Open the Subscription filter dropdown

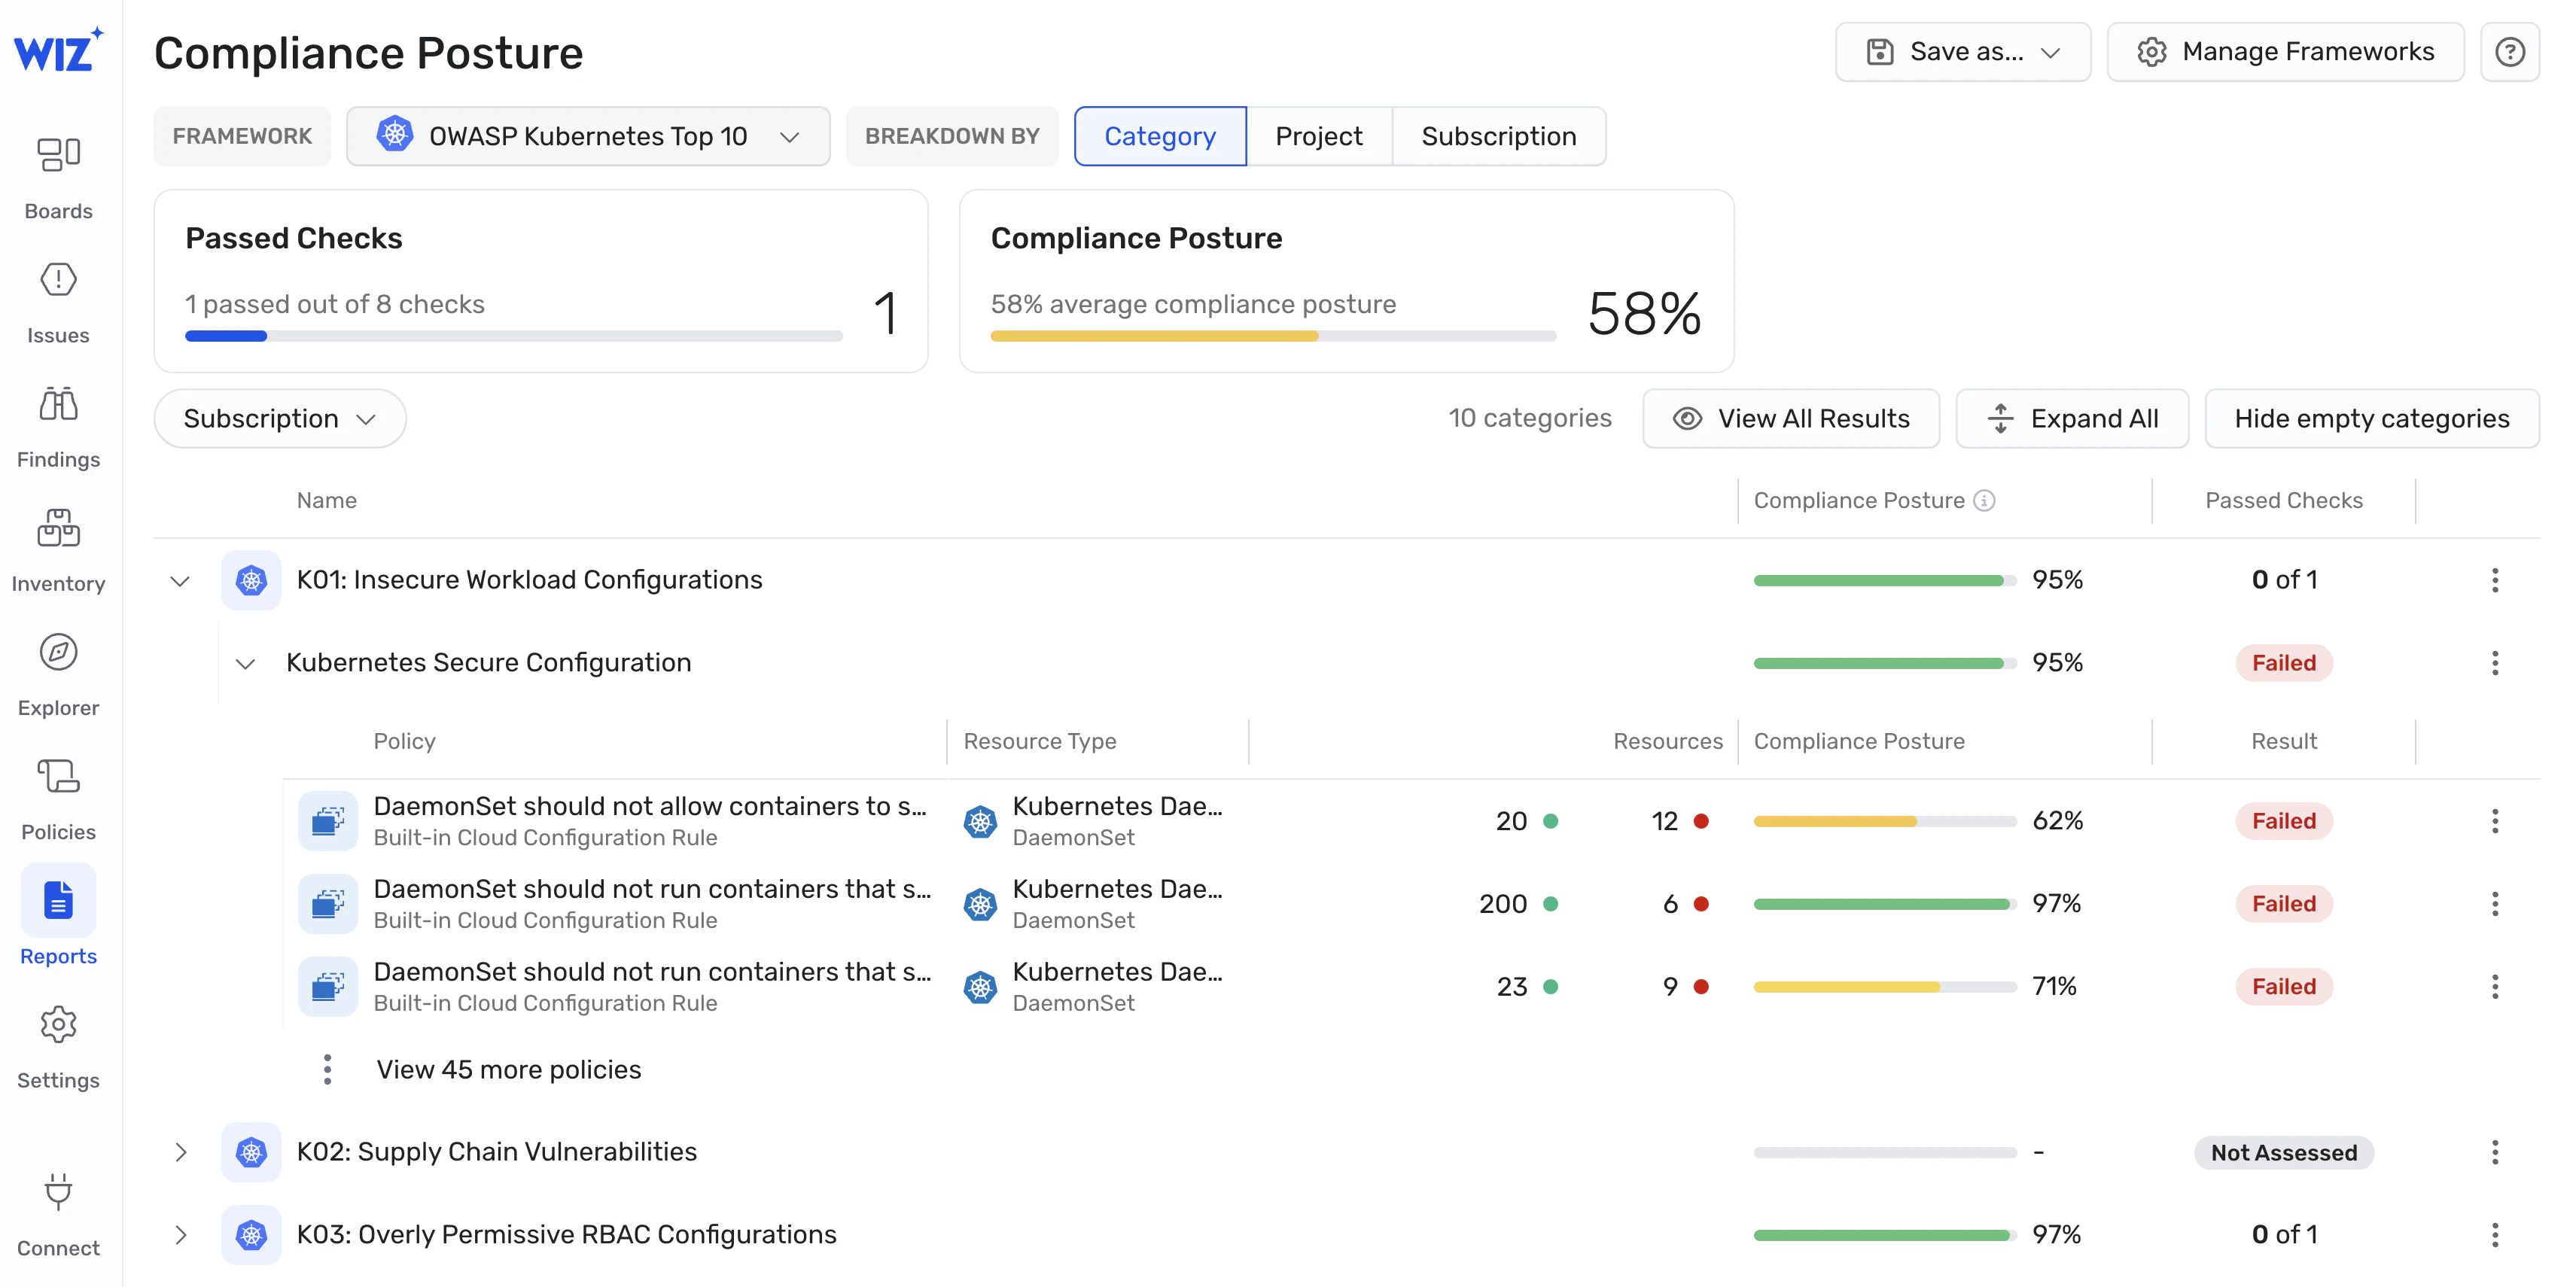coord(280,419)
